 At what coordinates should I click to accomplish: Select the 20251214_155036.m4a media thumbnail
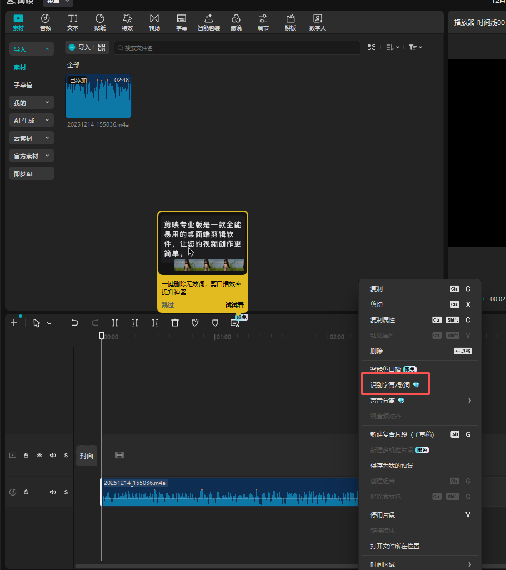(98, 96)
